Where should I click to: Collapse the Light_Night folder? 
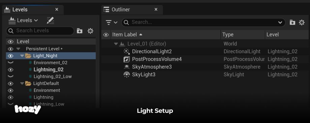pyautogui.click(x=22, y=56)
